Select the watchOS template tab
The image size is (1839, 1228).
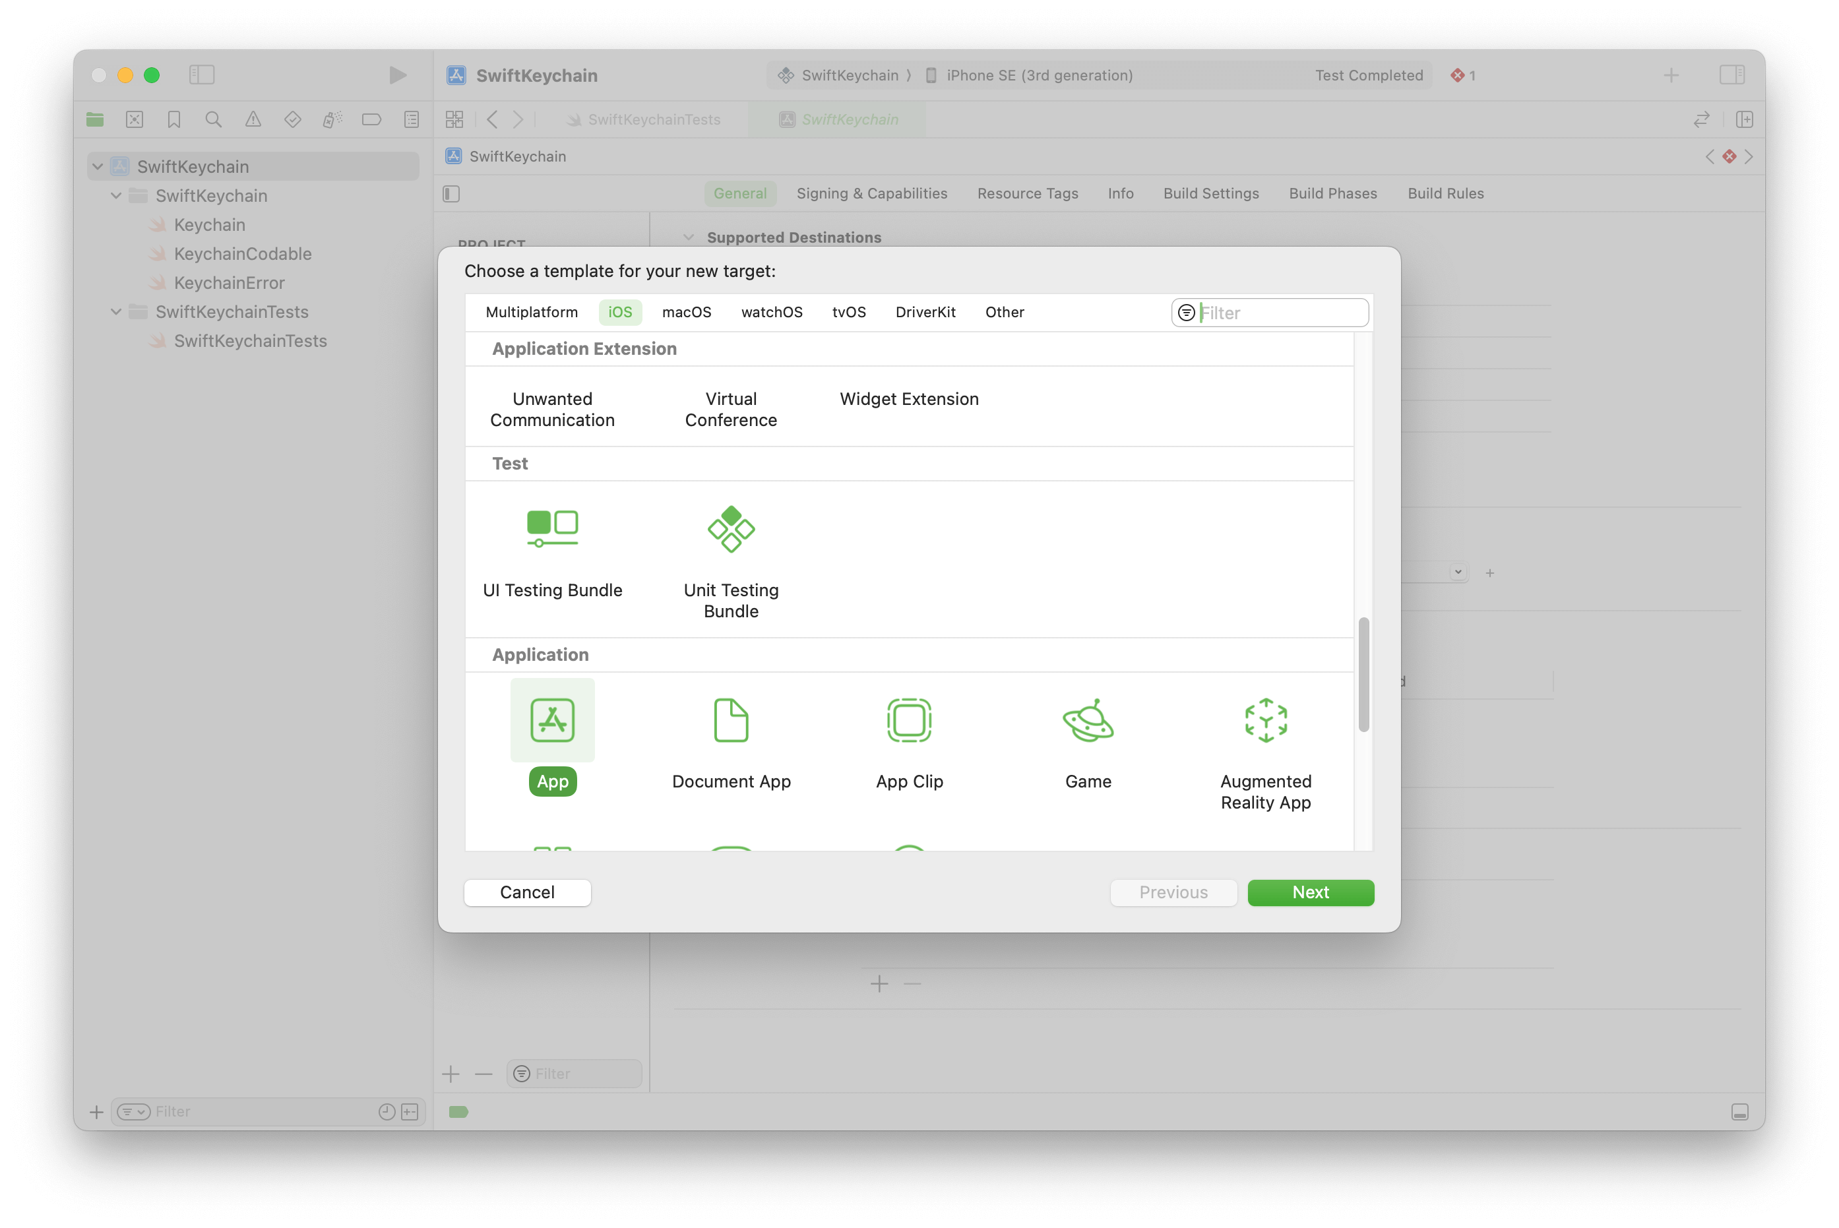(772, 312)
